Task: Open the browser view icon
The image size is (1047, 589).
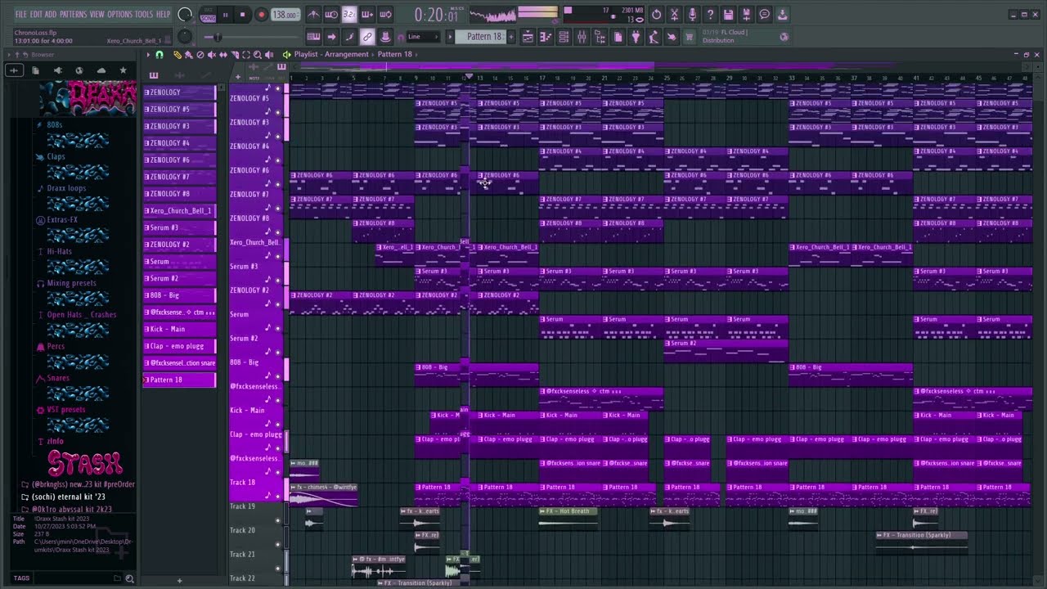Action: click(x=600, y=37)
